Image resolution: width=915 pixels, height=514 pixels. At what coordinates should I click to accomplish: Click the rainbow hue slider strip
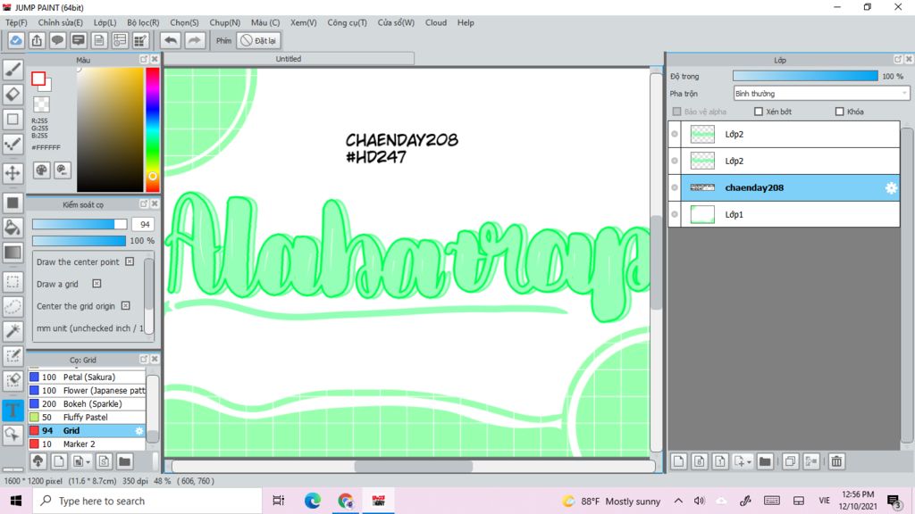pyautogui.click(x=153, y=125)
